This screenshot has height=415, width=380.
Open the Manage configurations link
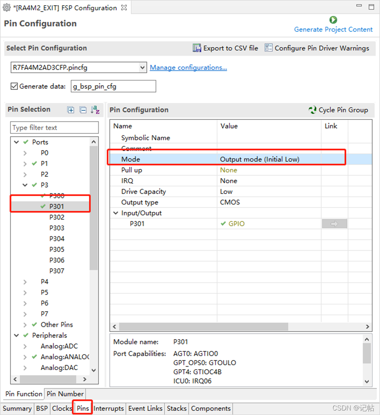(189, 67)
